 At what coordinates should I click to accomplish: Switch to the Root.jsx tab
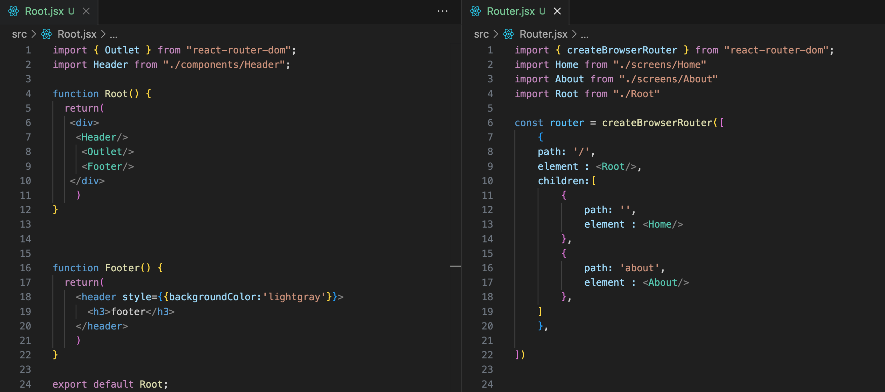pyautogui.click(x=44, y=11)
